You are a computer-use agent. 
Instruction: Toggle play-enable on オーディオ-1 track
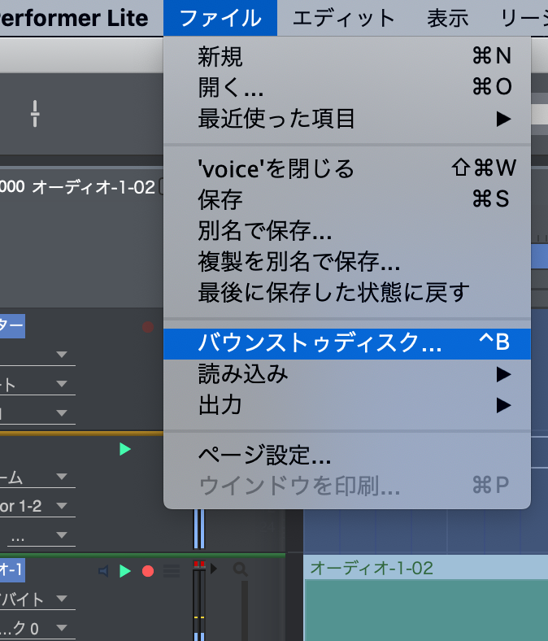(x=125, y=571)
